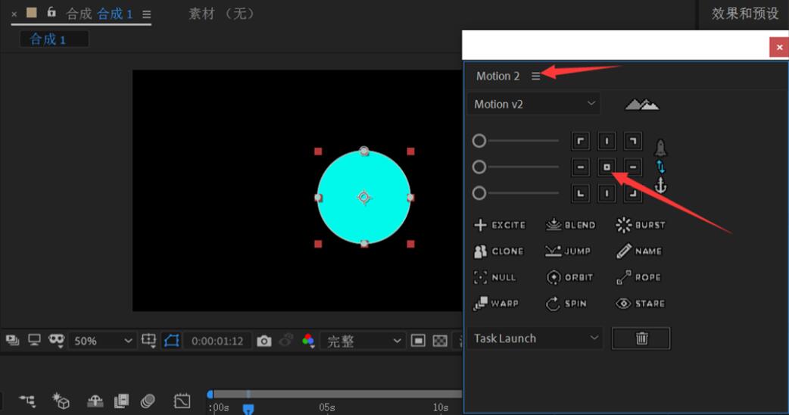Screen dimensions: 789x415
Task: Open the RGB channel color icon
Action: [x=308, y=341]
